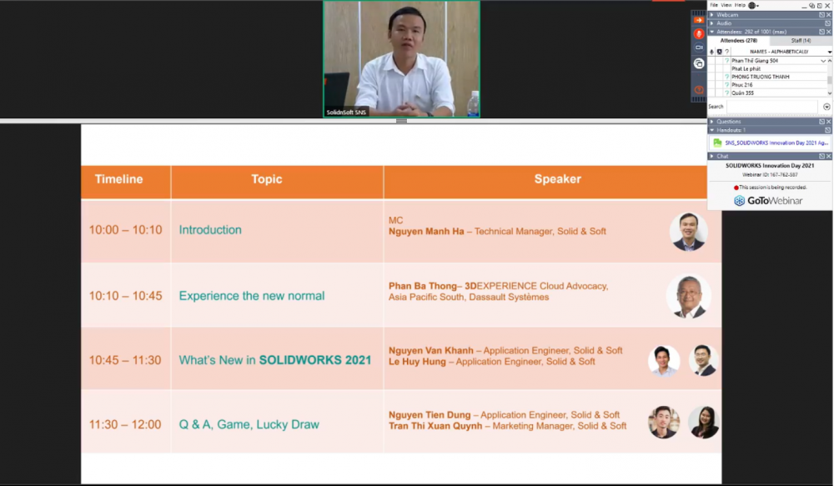Open the orange question bubble icon
Viewport: 834px width, 486px height.
point(699,90)
